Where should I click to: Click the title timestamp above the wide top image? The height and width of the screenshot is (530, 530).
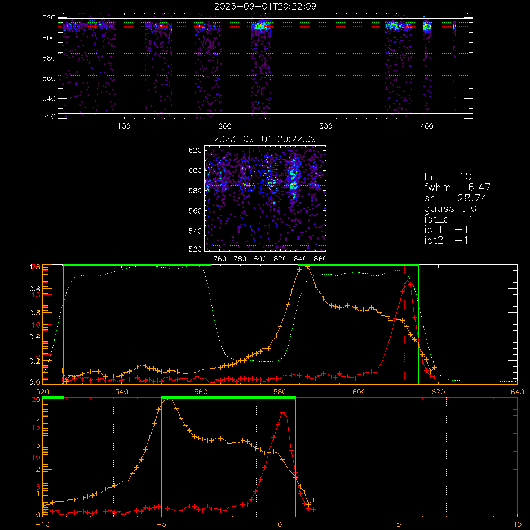[x=265, y=6]
